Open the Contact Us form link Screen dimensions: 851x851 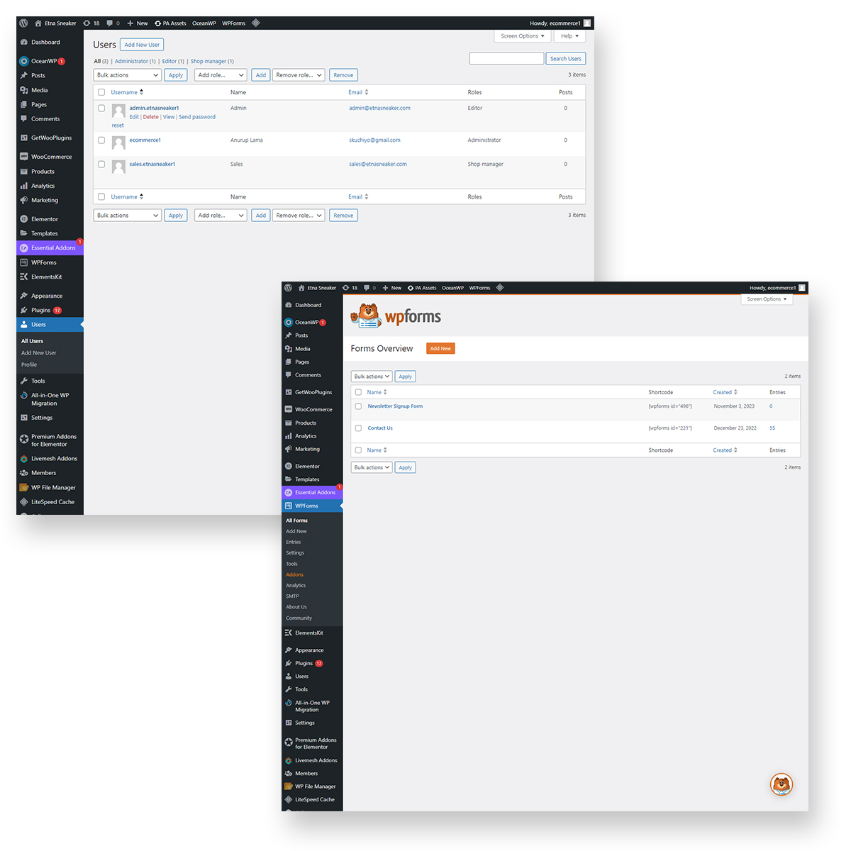pyautogui.click(x=380, y=428)
